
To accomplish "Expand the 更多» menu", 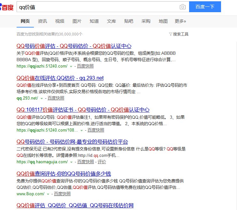I will [180, 21].
